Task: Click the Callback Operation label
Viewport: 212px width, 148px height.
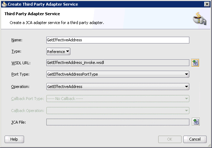Action: [x=28, y=111]
